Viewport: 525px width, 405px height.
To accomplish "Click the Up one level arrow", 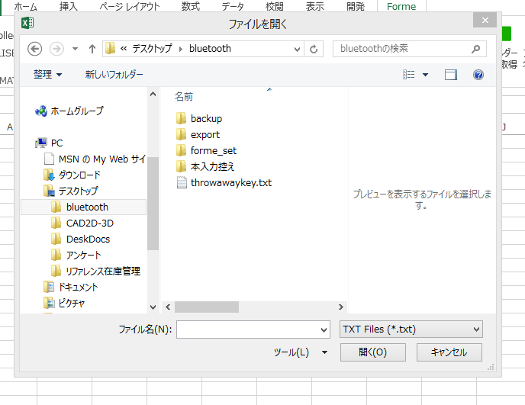I will [x=92, y=49].
